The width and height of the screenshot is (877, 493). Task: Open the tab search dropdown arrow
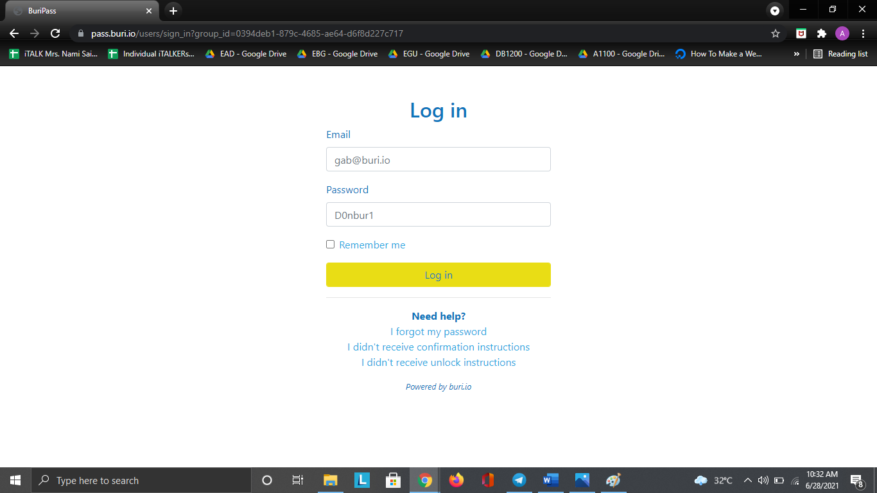click(775, 11)
